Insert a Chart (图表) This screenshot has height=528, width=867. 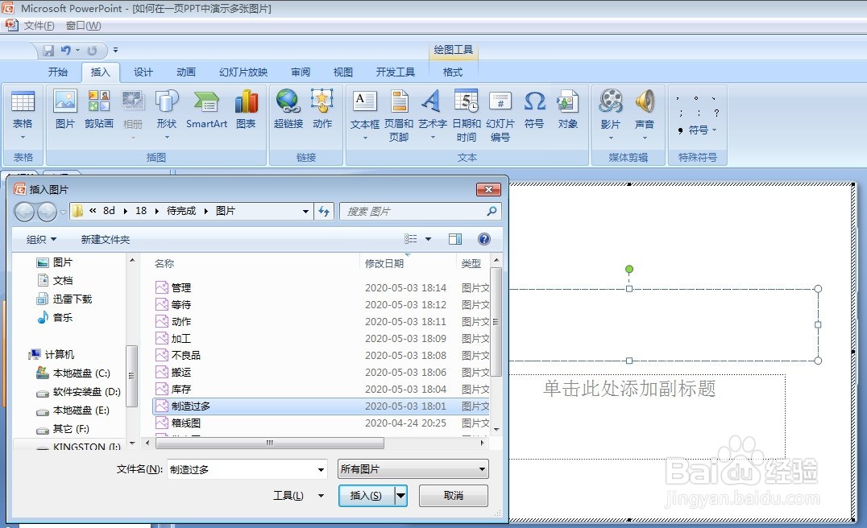click(246, 109)
